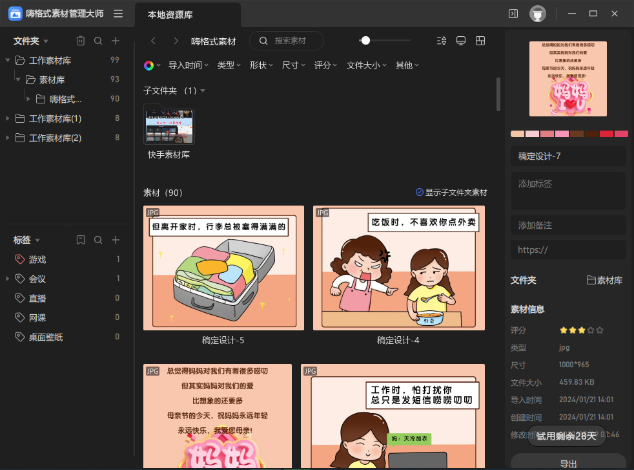Add a new folder with plus
The width and height of the screenshot is (634, 470).
[x=116, y=41]
